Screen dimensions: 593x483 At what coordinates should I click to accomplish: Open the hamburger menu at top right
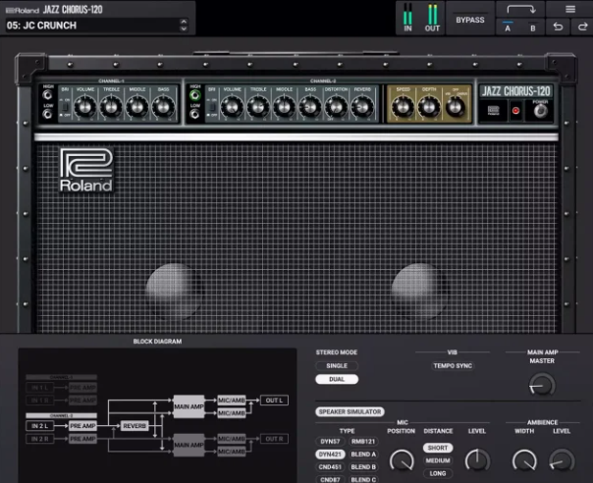(x=570, y=9)
